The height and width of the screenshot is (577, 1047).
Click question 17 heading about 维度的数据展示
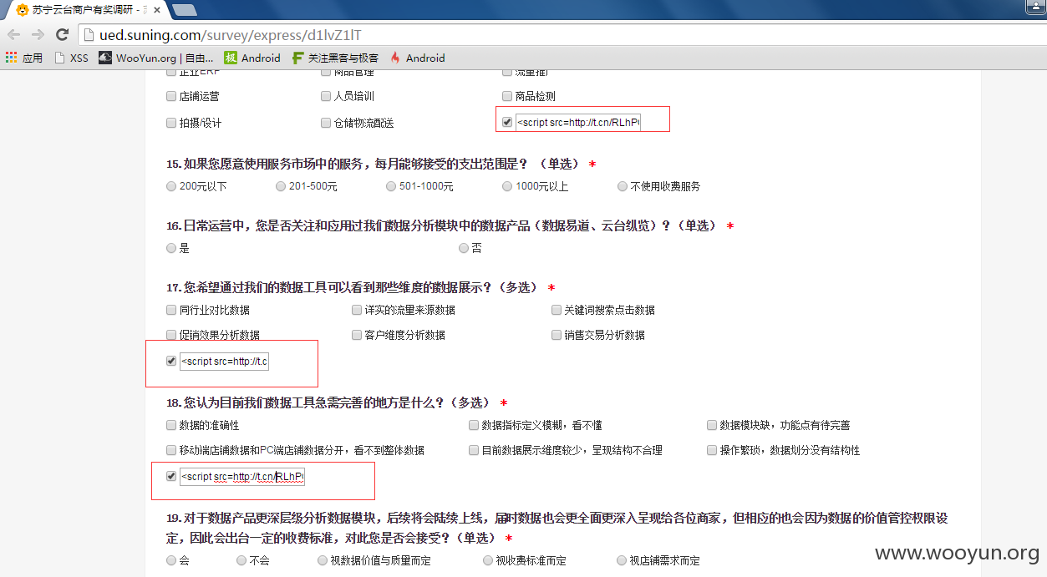[x=360, y=287]
